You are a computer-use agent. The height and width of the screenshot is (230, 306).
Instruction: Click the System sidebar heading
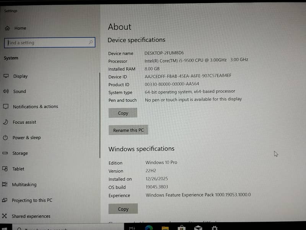tap(11, 58)
